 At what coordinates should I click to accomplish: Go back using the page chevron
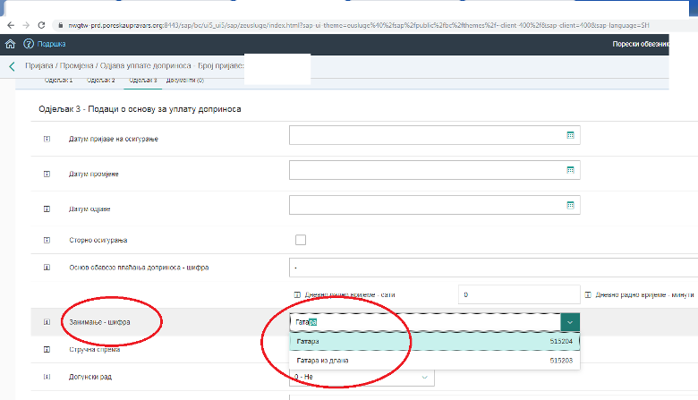tap(12, 66)
